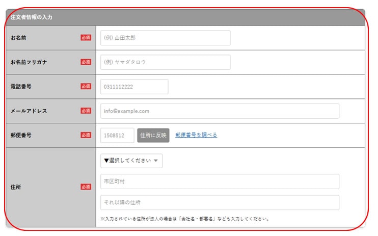Click the メールアドレス row label text
Screen dimensions: 378x236
point(29,111)
